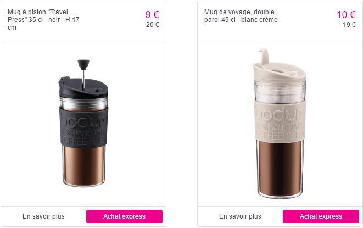Open En savoir plus for the Travel Press mug
This screenshot has width=363, height=228.
tap(43, 216)
